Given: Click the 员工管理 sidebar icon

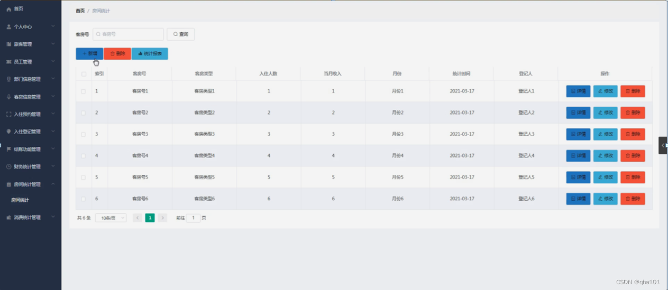Looking at the screenshot, I should (8, 62).
